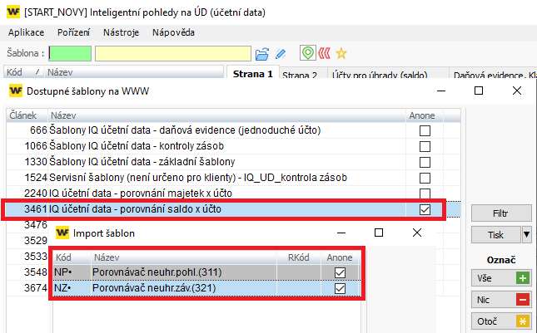537x333 pixels.
Task: Click the Filtr button
Action: pos(500,213)
